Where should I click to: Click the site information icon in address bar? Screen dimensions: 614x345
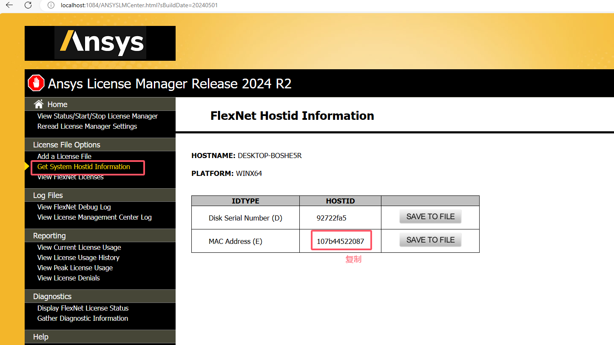[51, 6]
